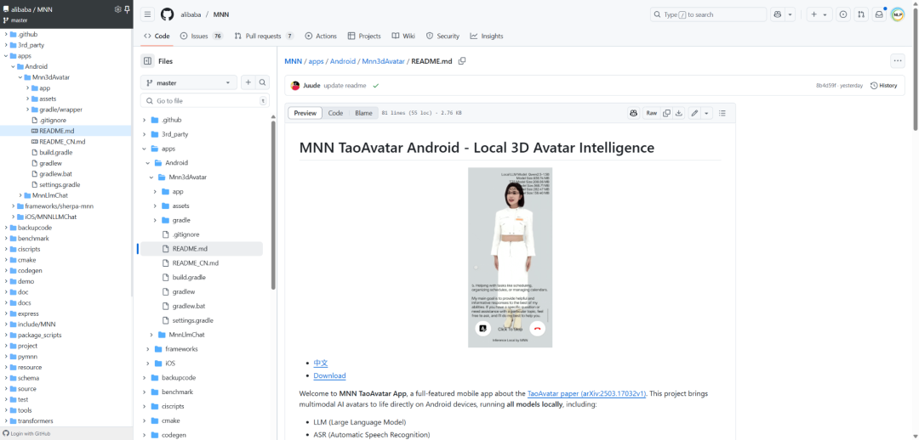Open the notifications inbox icon
Image resolution: width=919 pixels, height=440 pixels.
click(x=878, y=14)
